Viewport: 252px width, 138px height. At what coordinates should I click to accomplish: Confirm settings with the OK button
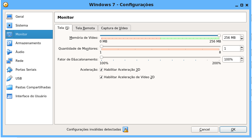233,130
